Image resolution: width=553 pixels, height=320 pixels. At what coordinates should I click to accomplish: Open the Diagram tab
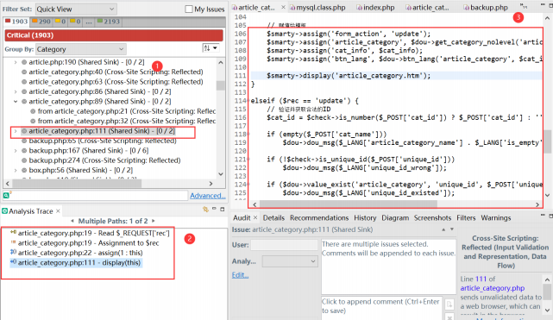pyautogui.click(x=395, y=218)
